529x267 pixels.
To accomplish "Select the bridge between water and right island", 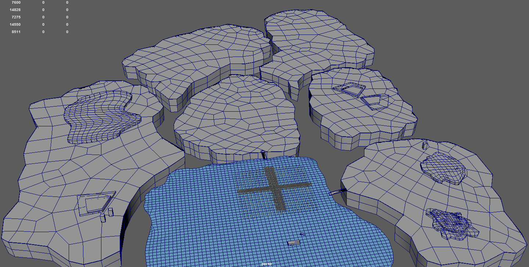I will point(338,191).
